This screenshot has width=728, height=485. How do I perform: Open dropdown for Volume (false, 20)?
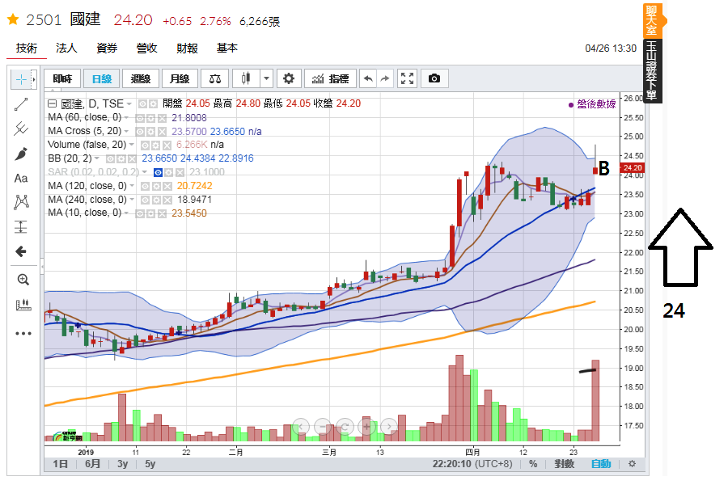coord(131,145)
